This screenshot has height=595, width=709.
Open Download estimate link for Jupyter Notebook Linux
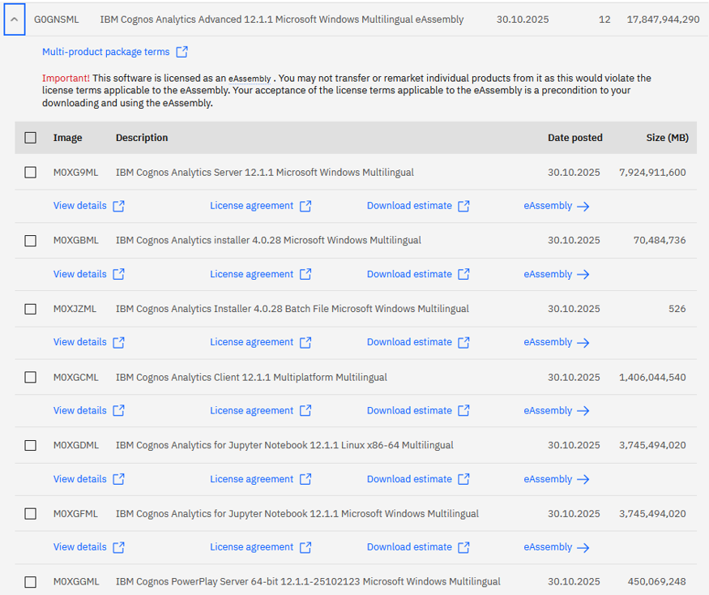pos(409,479)
